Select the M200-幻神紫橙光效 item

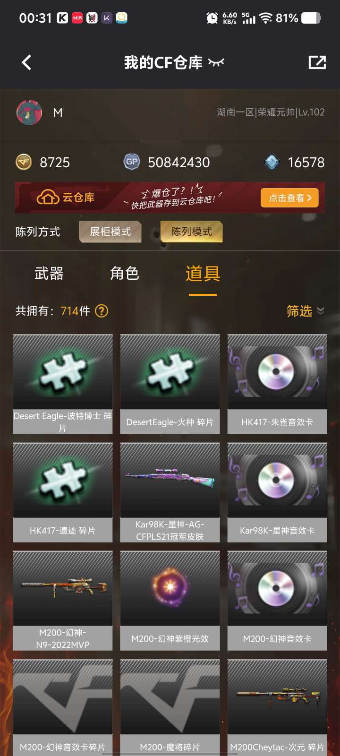(170, 601)
